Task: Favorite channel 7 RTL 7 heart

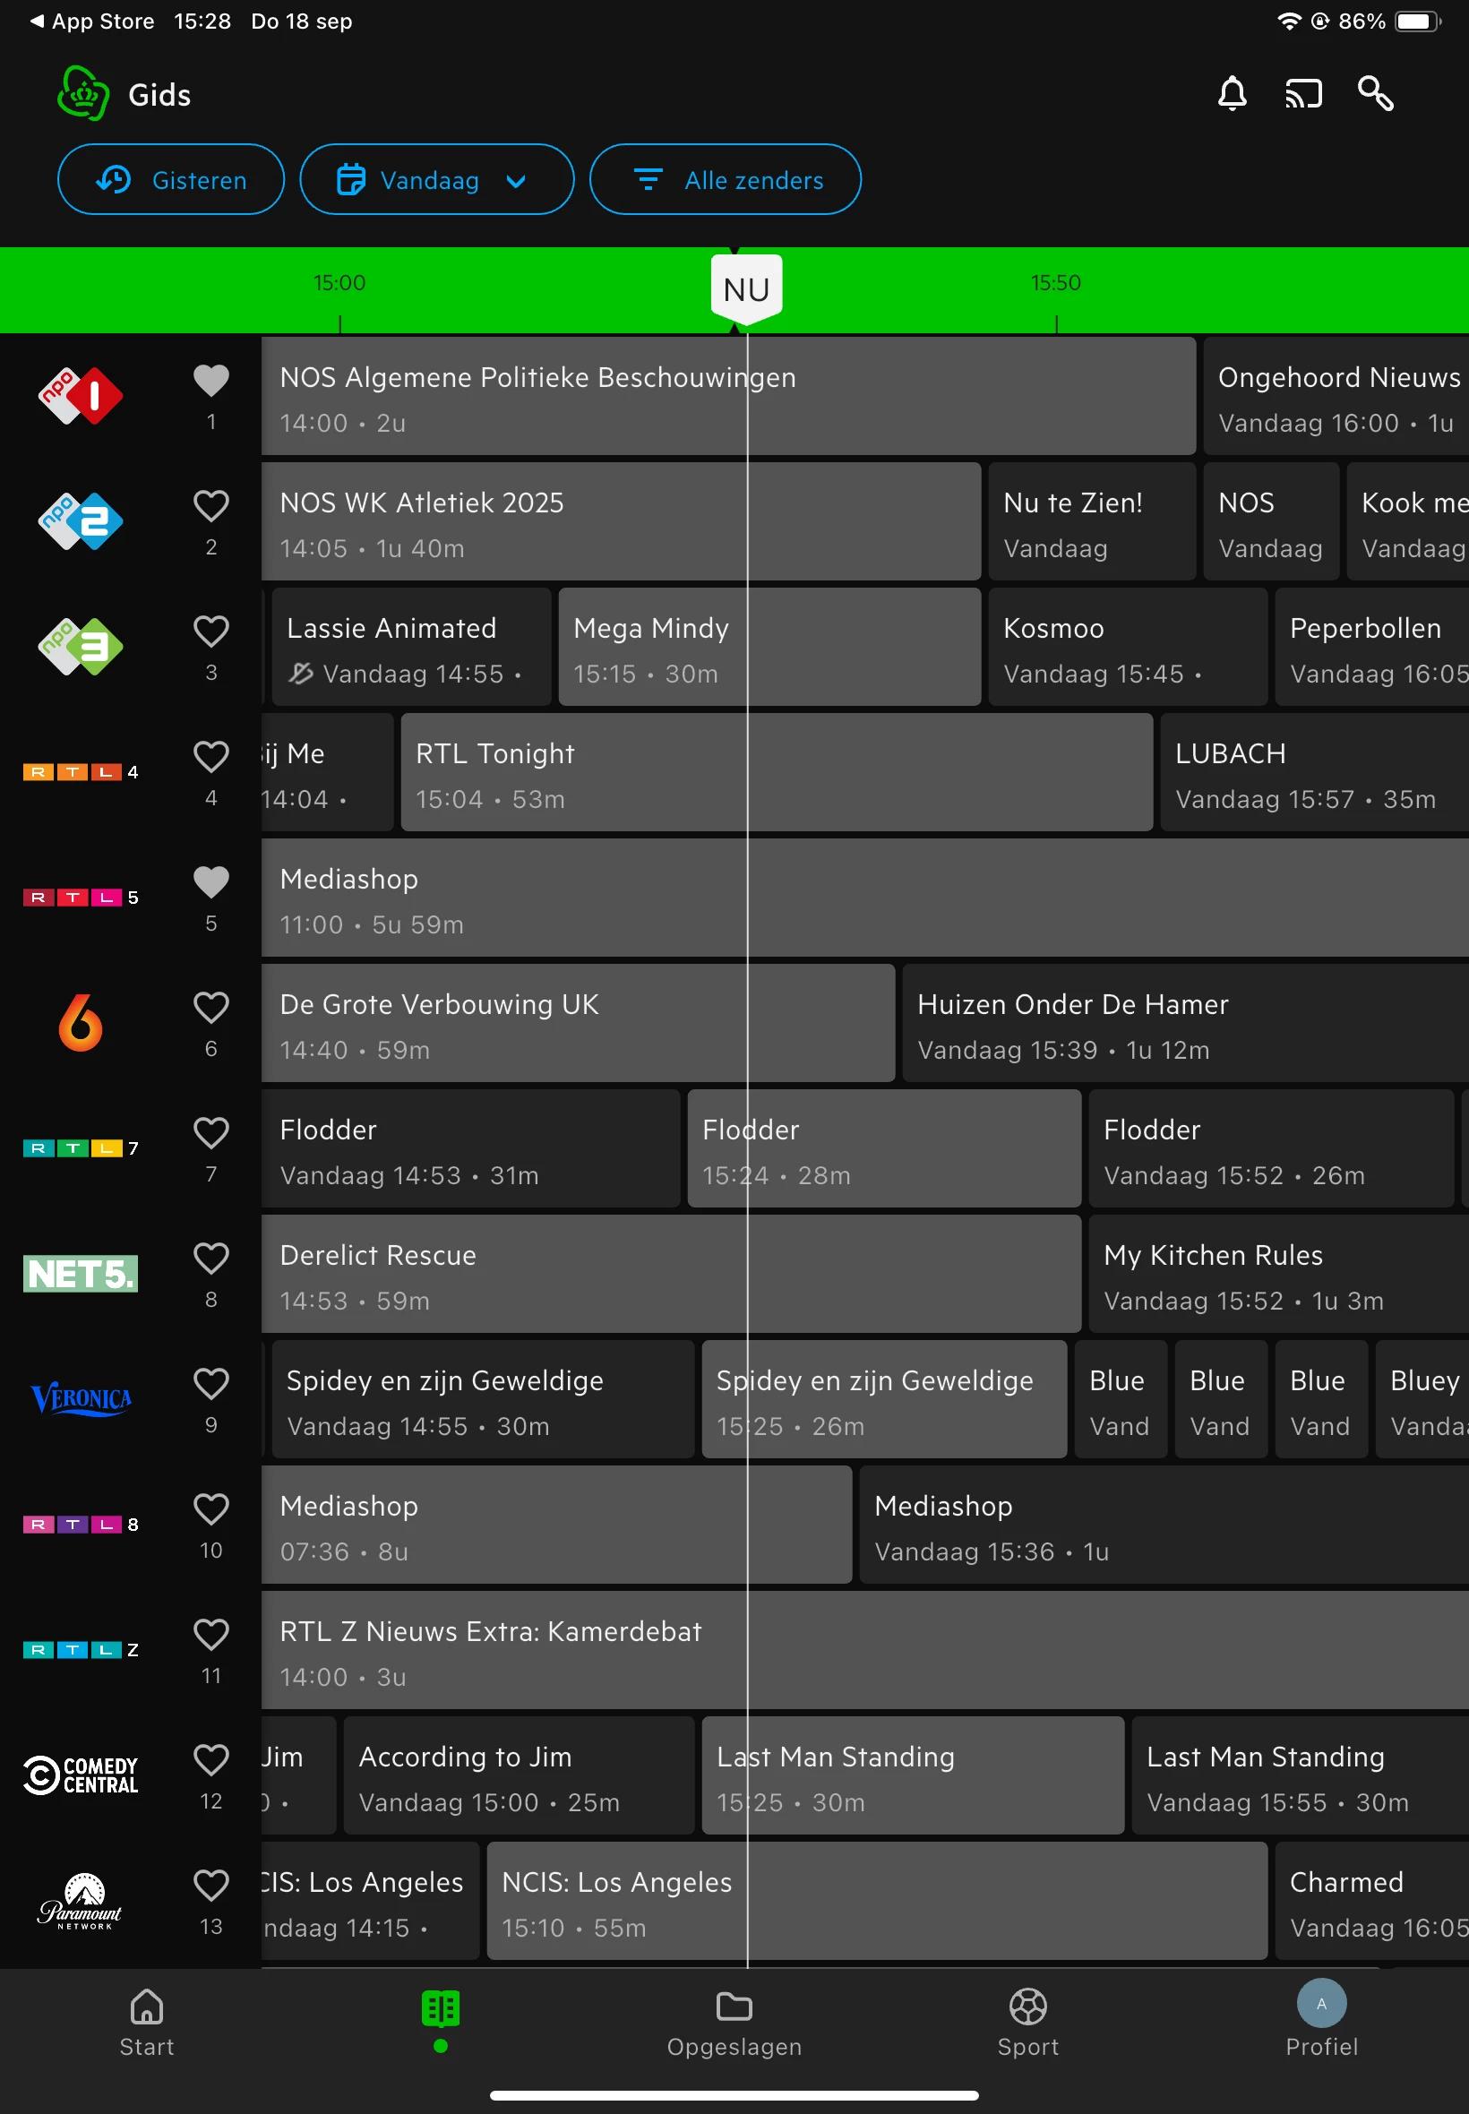Action: point(210,1133)
